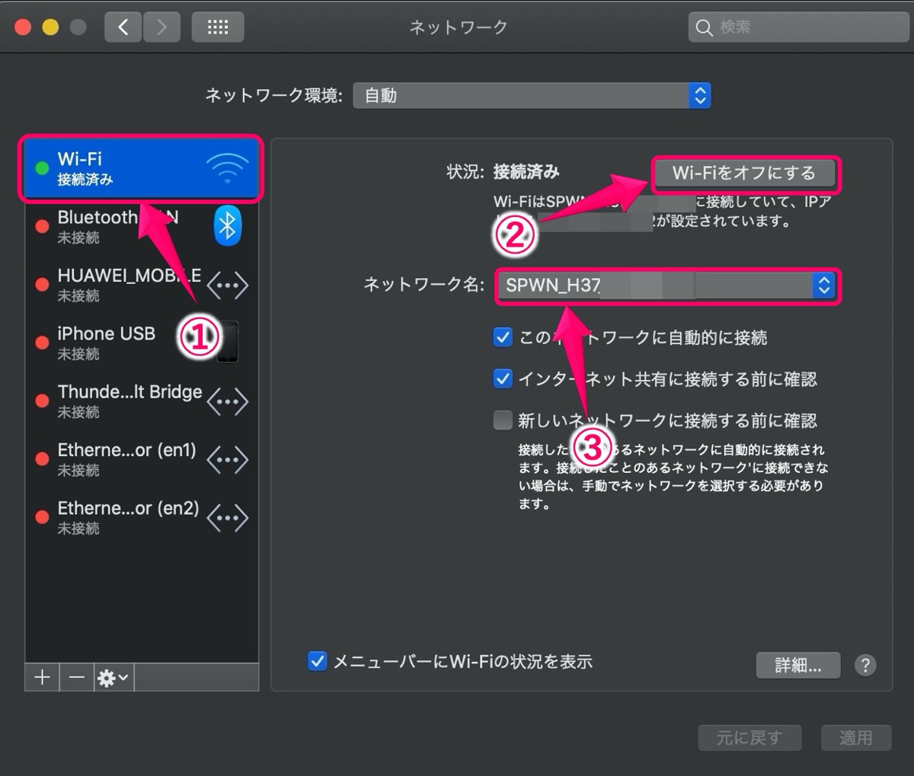Enable ask before joining new networks
Viewport: 914px width, 776px height.
pyautogui.click(x=503, y=420)
